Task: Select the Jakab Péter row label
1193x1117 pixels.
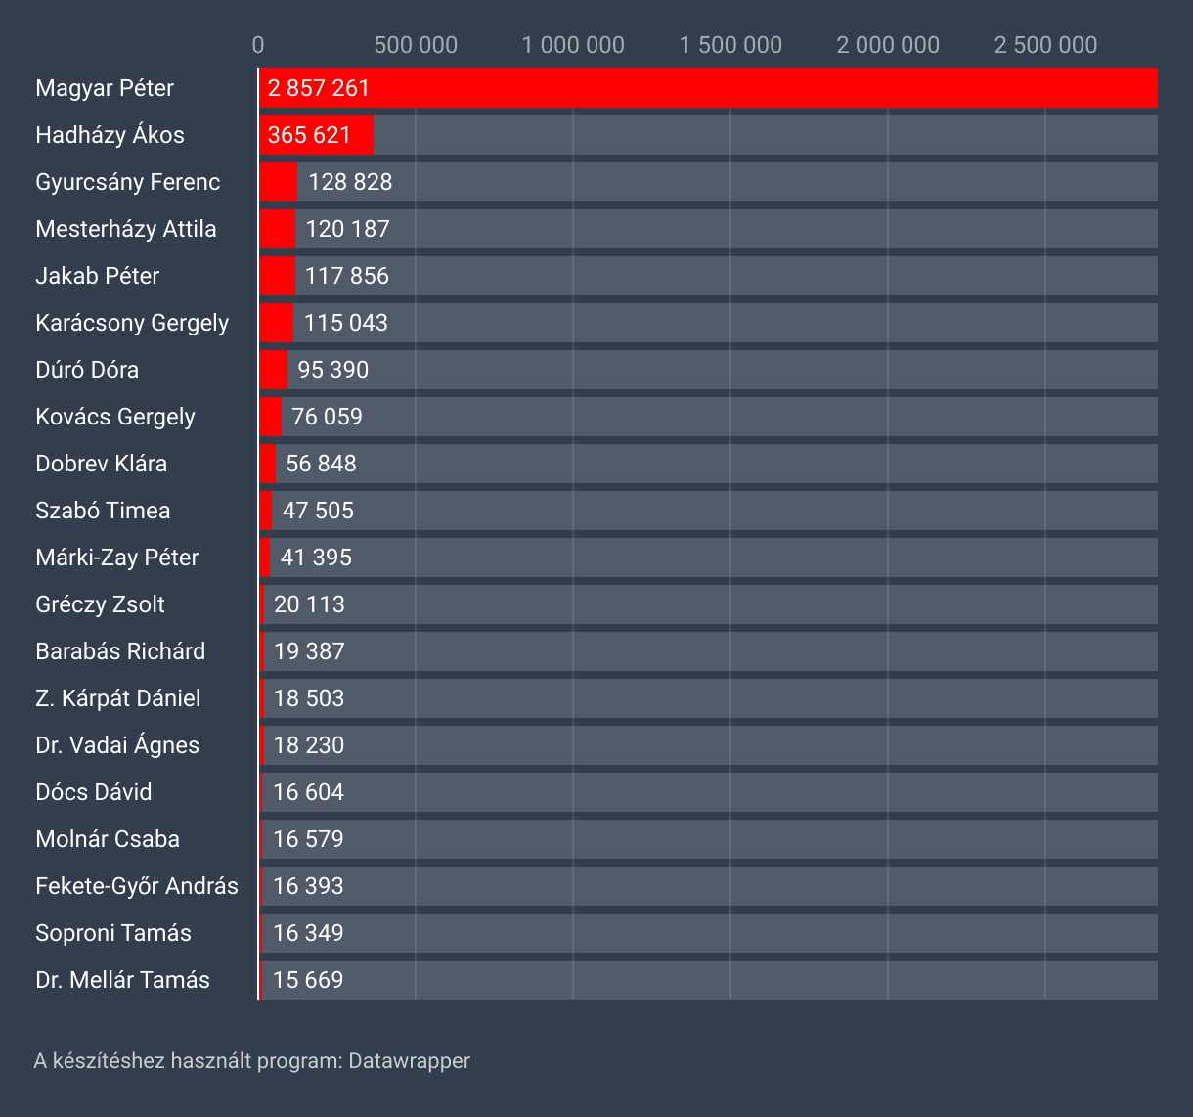Action: tap(97, 276)
